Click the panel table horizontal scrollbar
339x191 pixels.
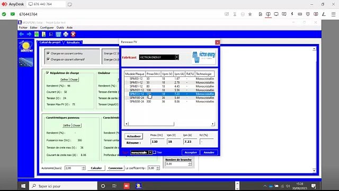tap(151, 124)
